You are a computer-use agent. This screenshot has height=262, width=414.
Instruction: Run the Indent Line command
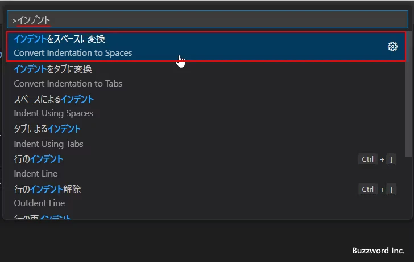pos(171,166)
